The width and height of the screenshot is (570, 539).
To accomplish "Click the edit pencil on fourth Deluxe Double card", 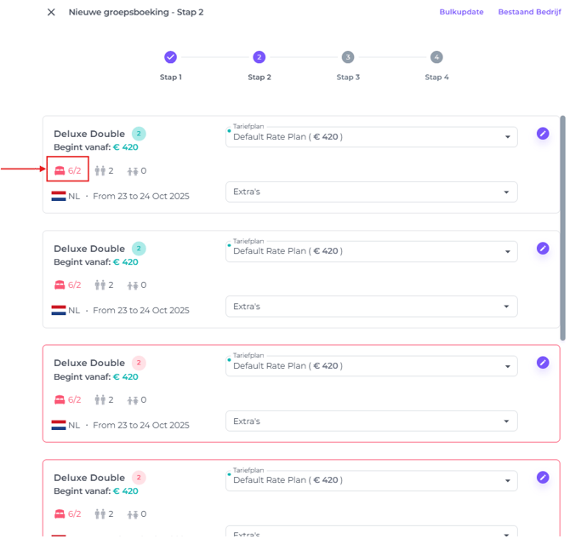I will 543,478.
